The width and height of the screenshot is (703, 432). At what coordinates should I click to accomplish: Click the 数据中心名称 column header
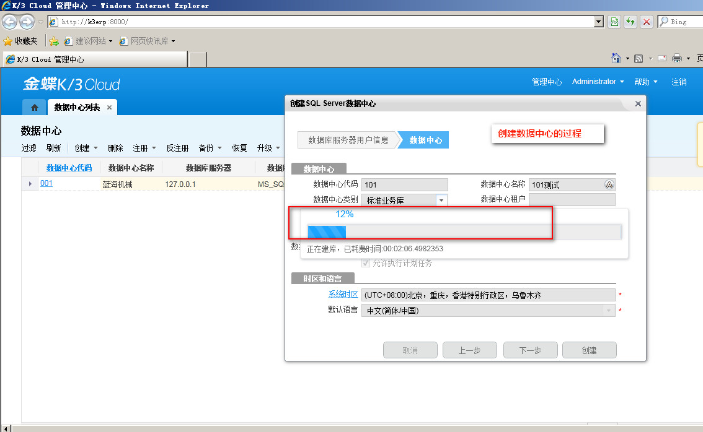[131, 168]
